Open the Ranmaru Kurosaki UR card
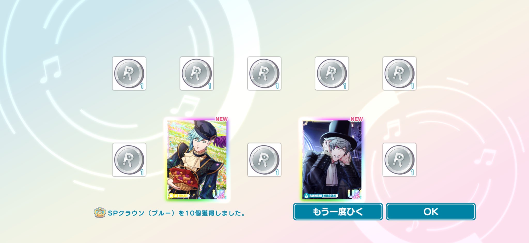Image resolution: width=529 pixels, height=243 pixels. click(332, 159)
